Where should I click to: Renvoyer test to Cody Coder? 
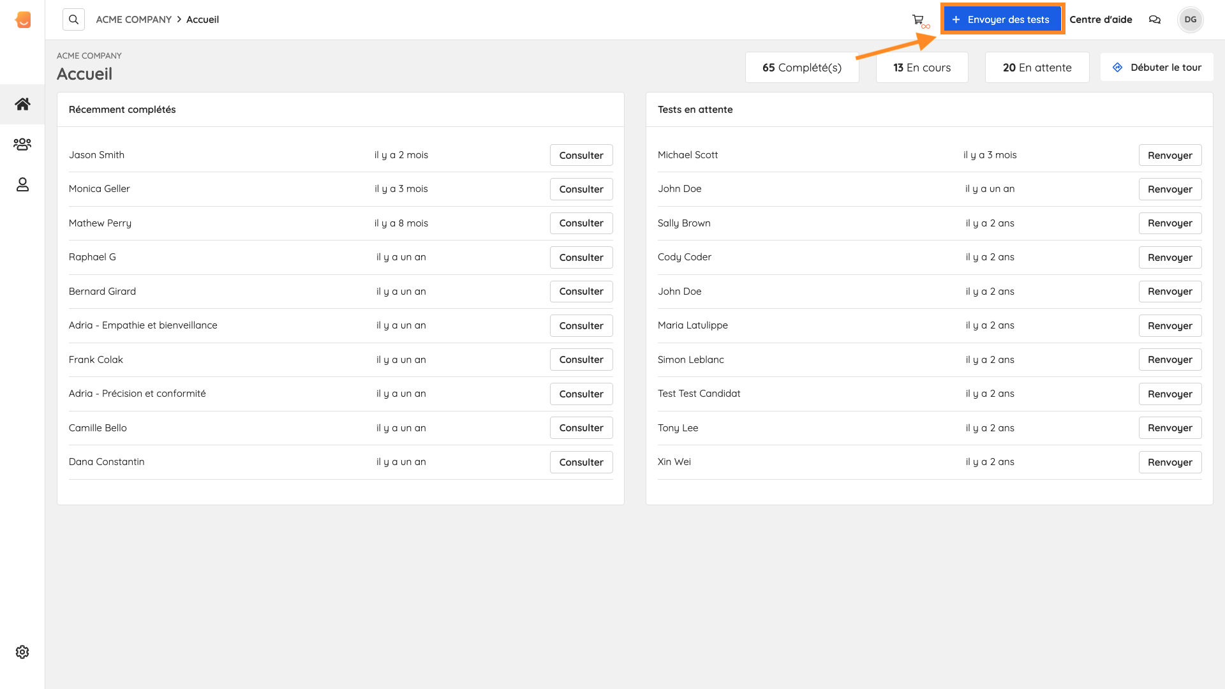click(x=1170, y=257)
